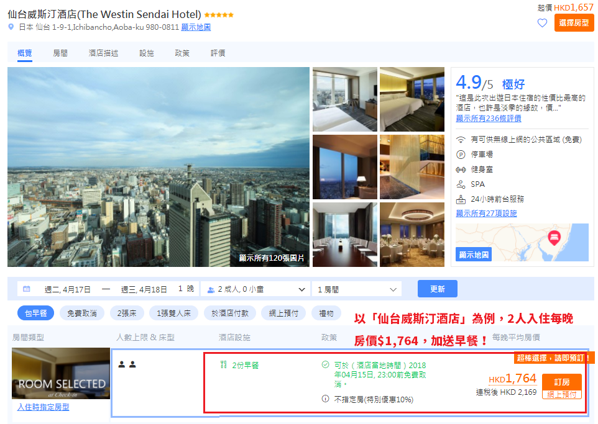Click the ROOM SELECTED room image
Viewport: 598px width, 424px height.
61,373
